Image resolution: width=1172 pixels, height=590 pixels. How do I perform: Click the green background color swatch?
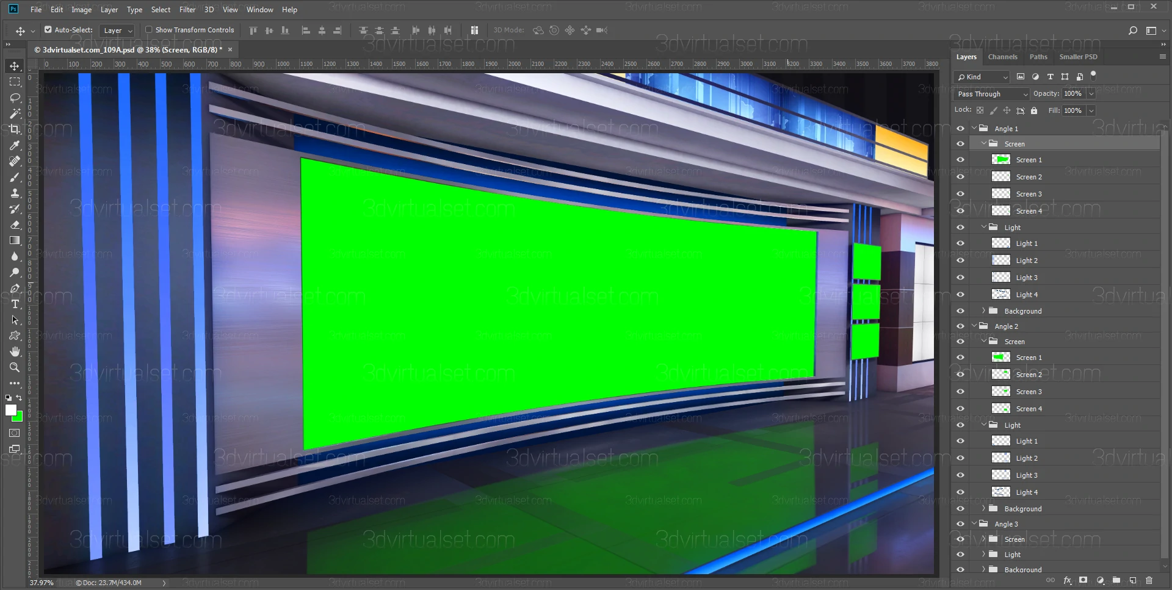(19, 417)
